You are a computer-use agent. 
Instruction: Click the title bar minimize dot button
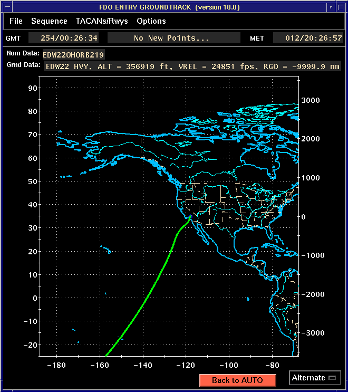pyautogui.click(x=331, y=7)
